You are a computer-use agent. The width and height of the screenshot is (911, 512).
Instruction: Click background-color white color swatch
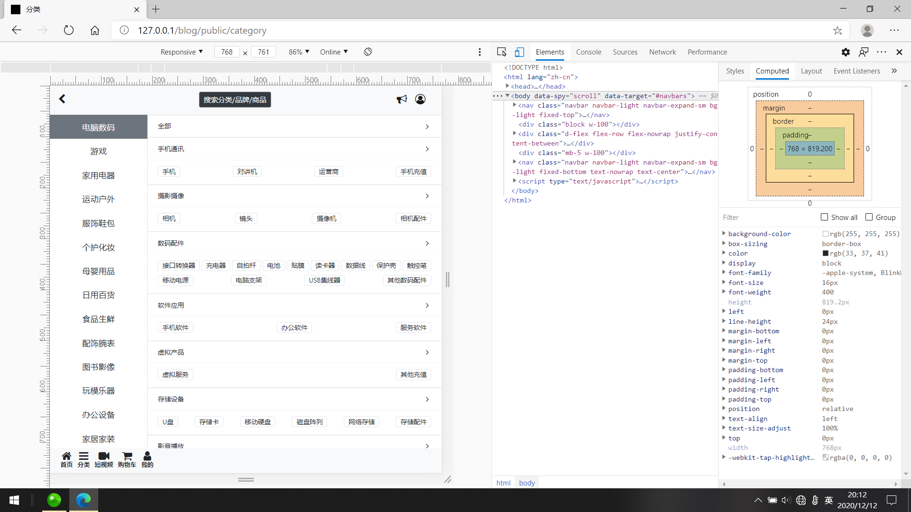pos(826,234)
